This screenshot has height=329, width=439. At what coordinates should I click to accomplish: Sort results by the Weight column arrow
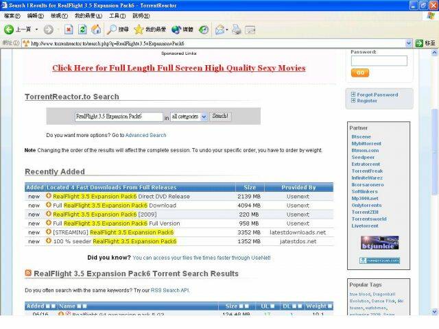[x=330, y=306]
